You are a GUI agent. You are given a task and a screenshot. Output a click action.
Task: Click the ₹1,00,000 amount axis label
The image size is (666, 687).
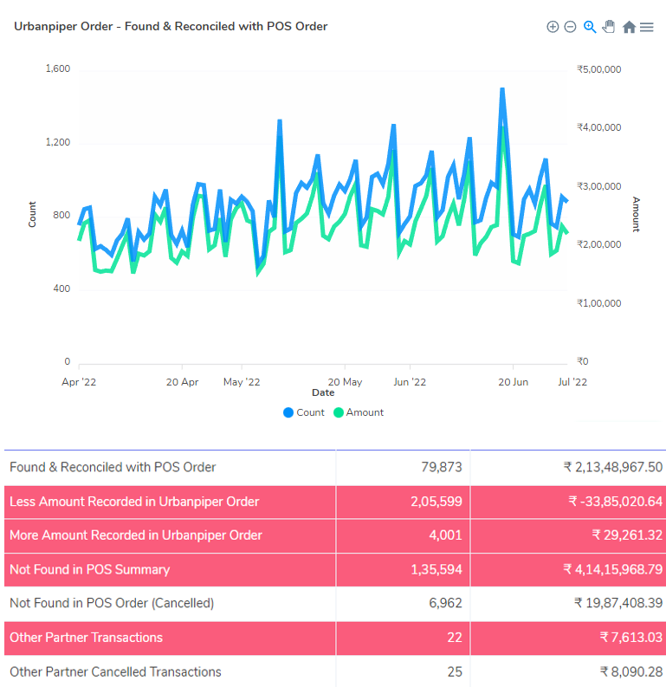(599, 303)
